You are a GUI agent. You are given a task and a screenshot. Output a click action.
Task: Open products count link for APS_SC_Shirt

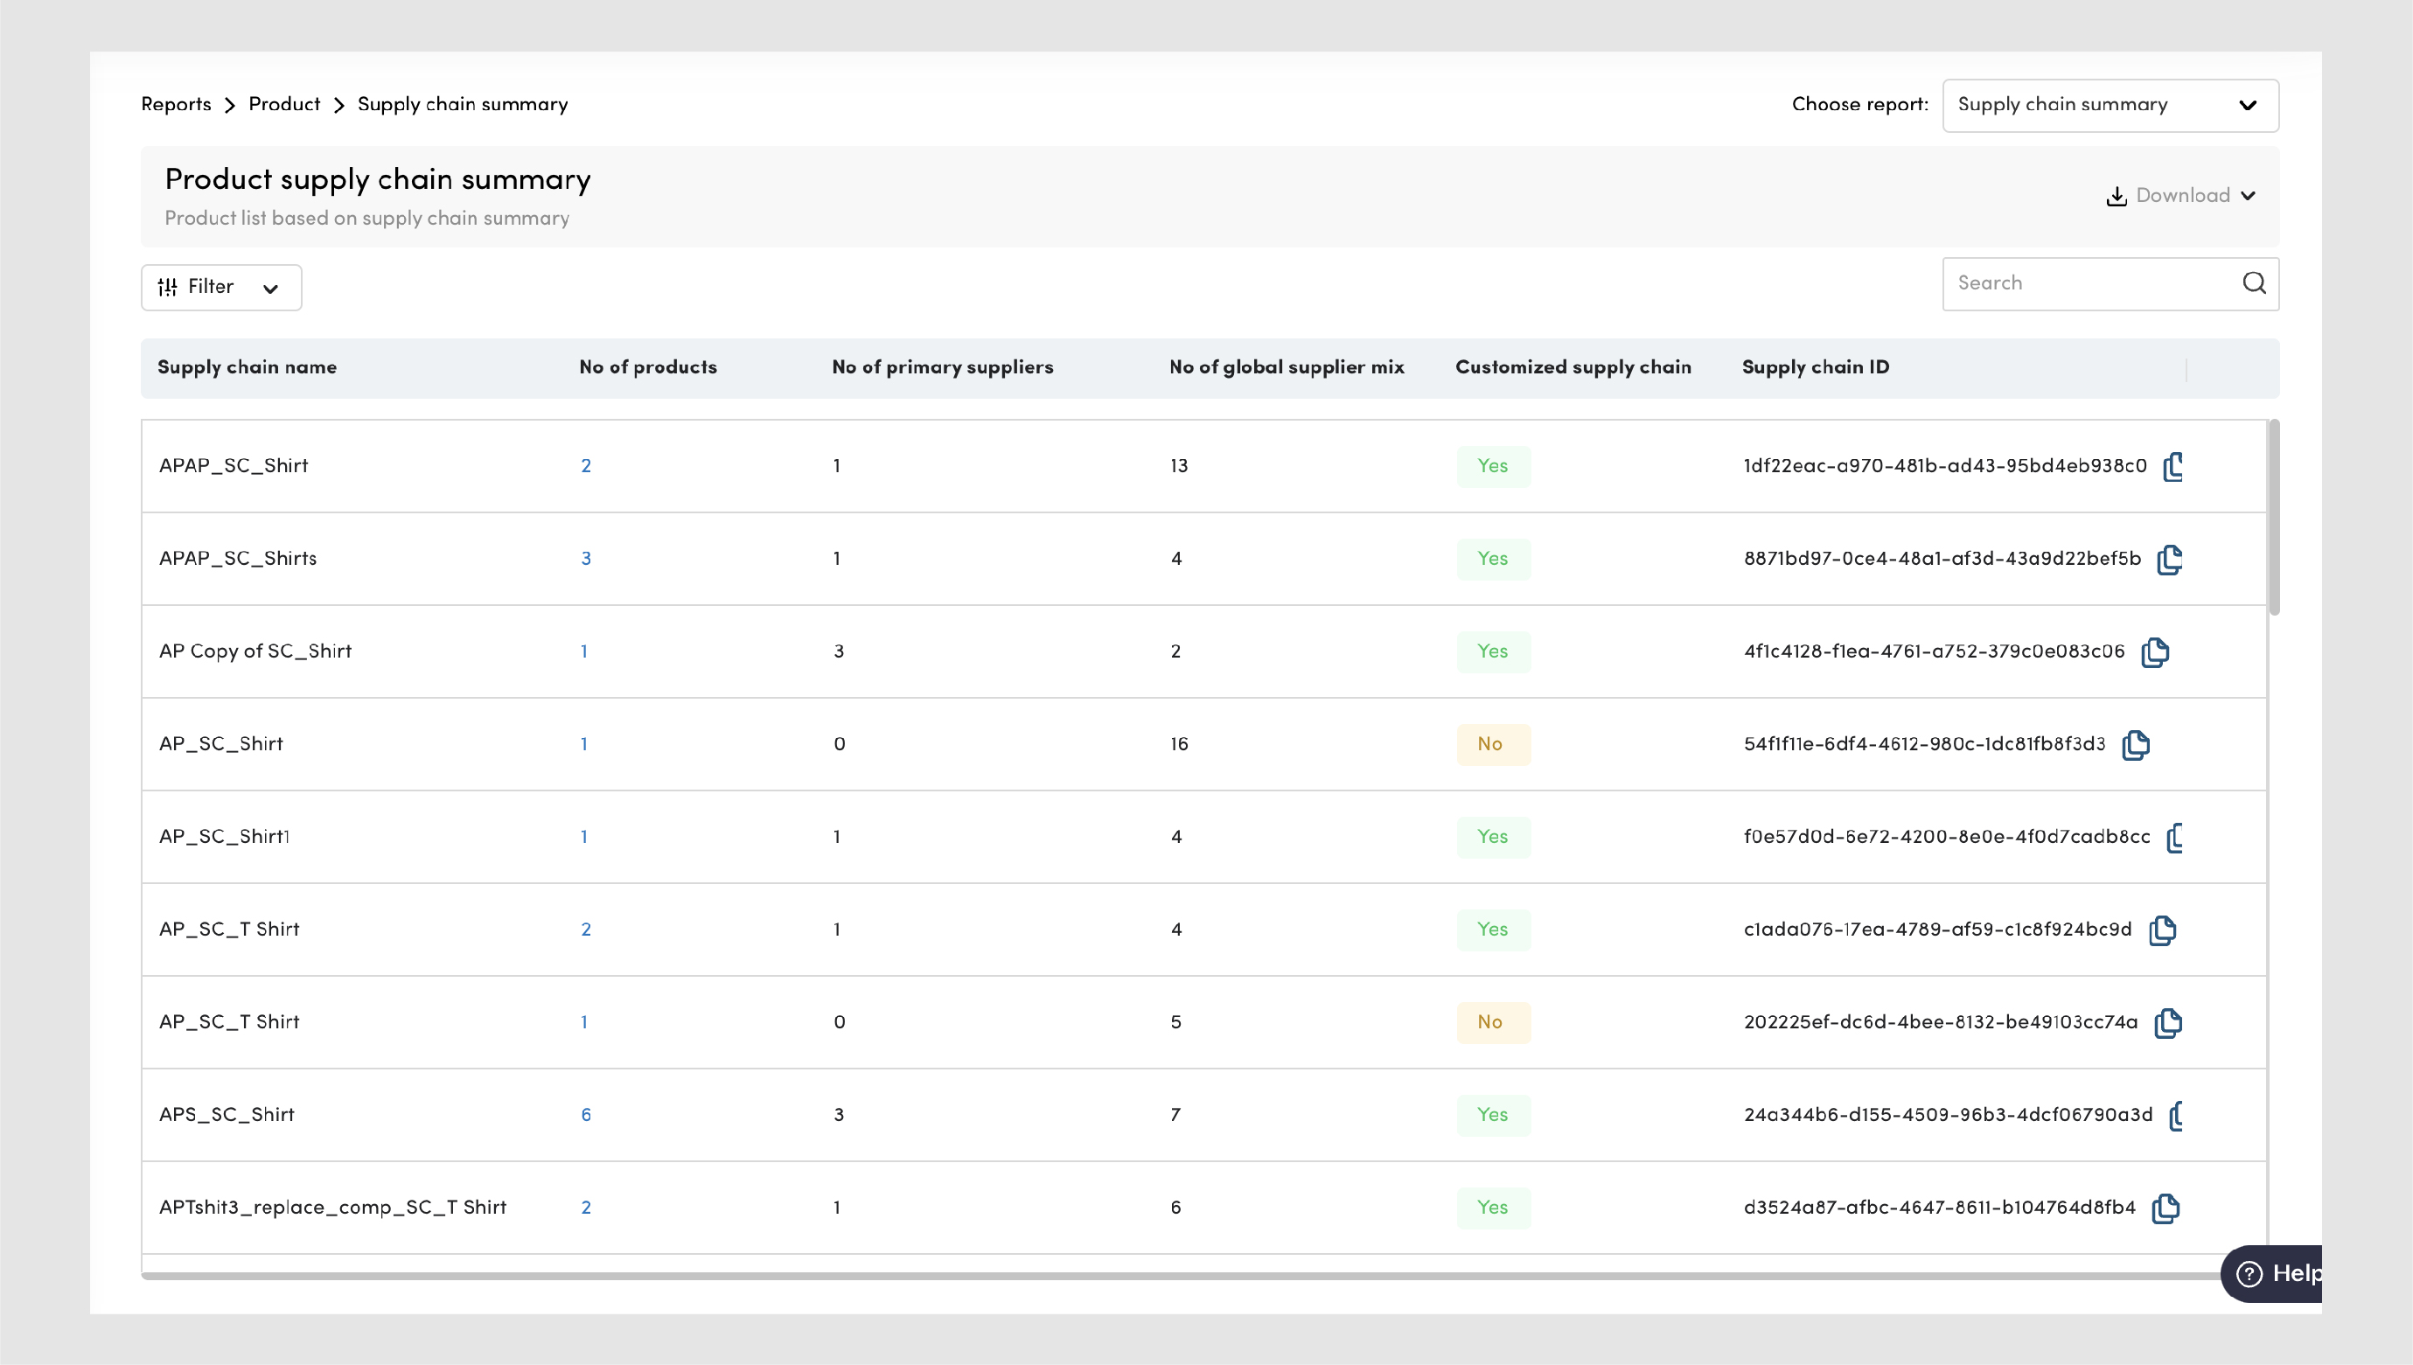click(x=586, y=1115)
